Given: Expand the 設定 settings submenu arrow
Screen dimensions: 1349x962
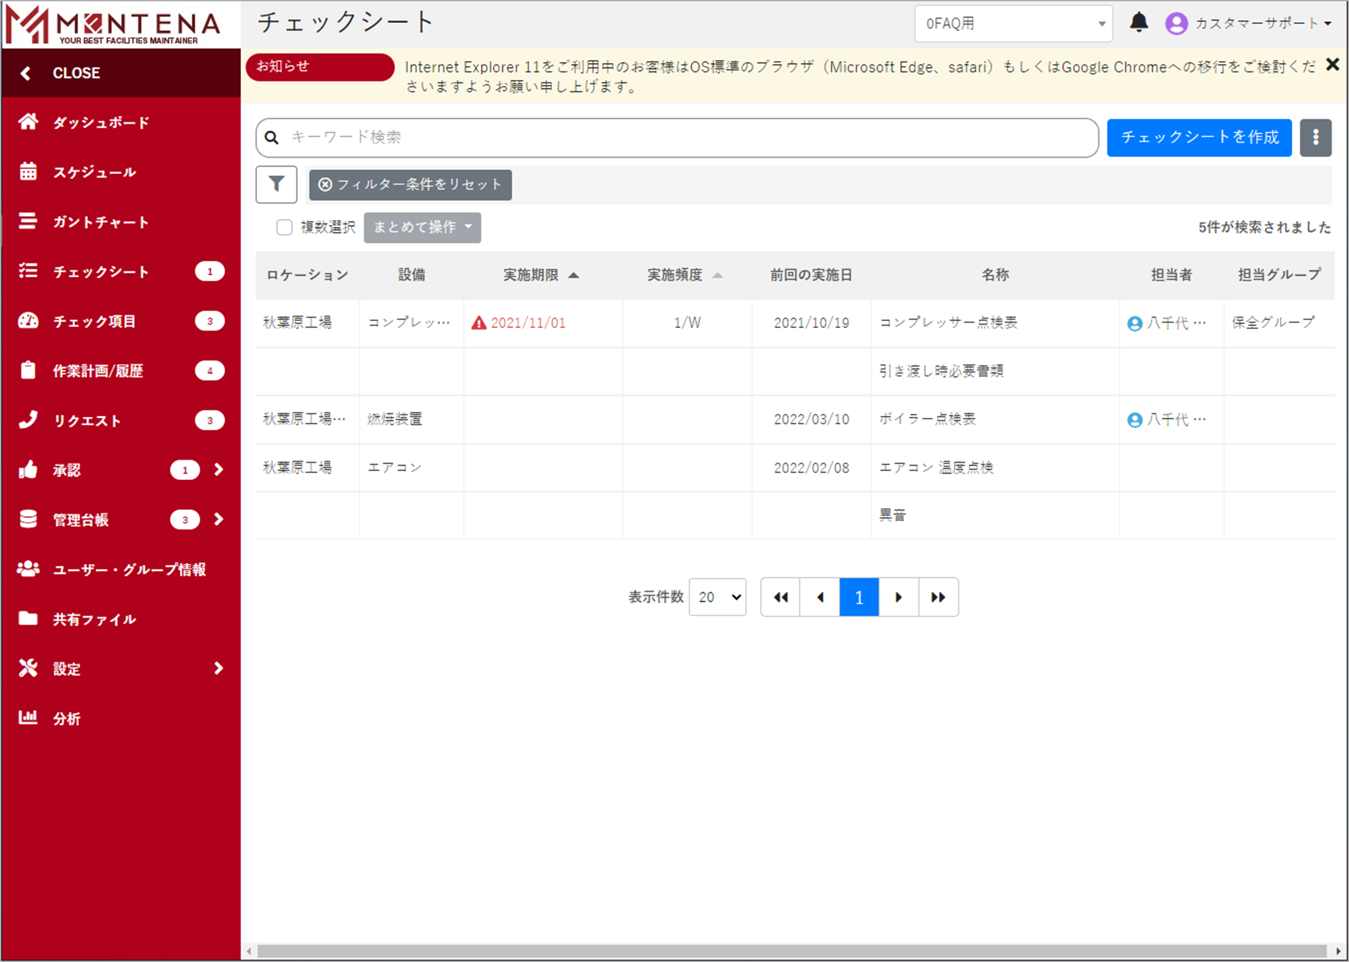Looking at the screenshot, I should 219,668.
